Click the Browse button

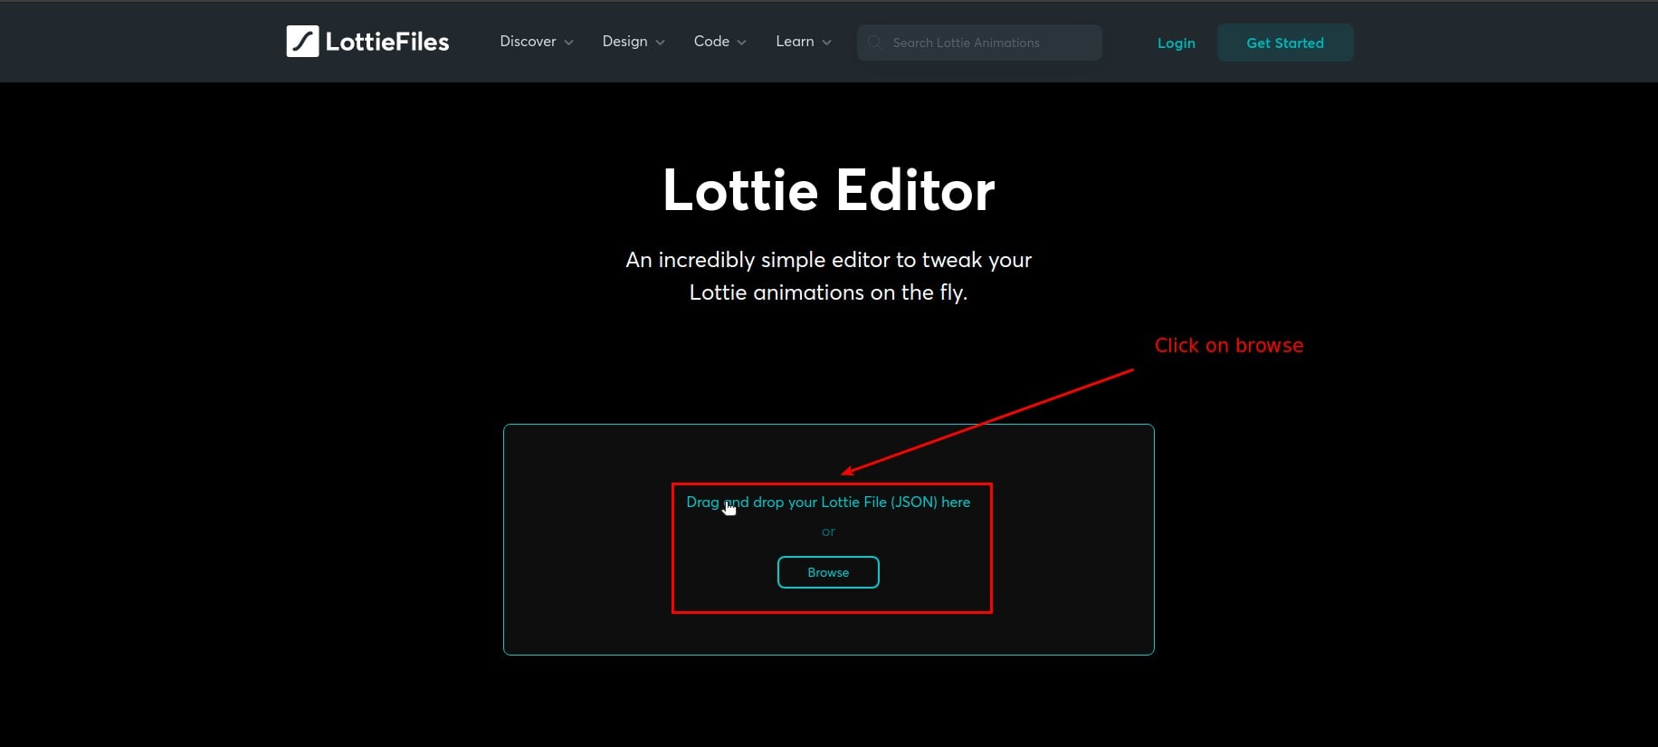828,572
